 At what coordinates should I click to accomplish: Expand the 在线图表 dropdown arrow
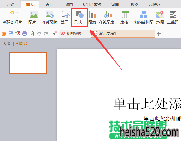[x=116, y=22]
